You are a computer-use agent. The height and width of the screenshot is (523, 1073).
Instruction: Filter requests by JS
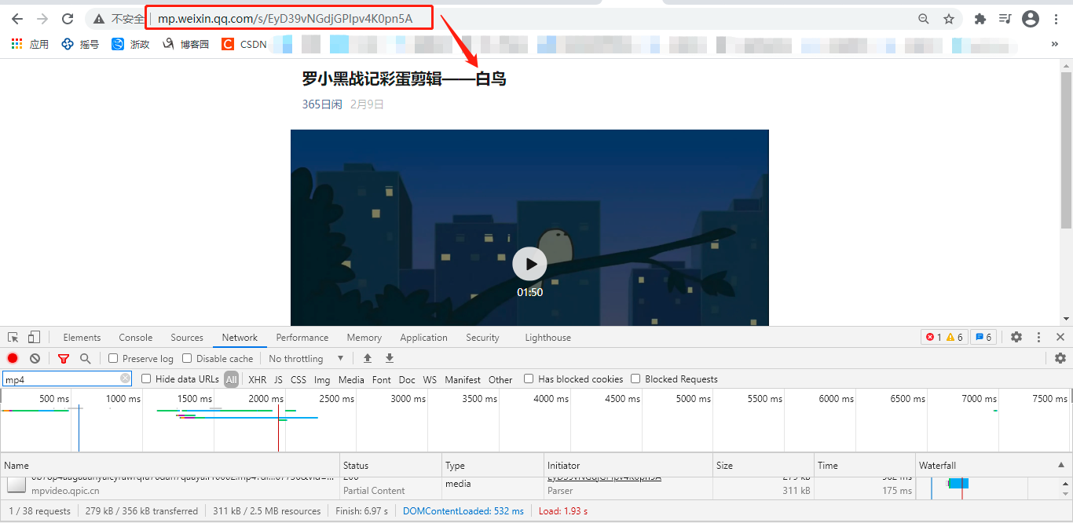coord(278,379)
